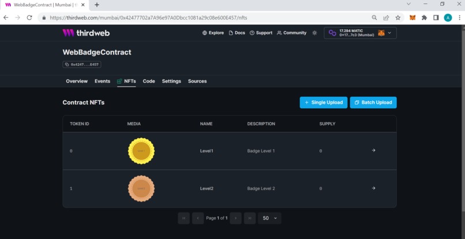Click the browser back arrow
The height and width of the screenshot is (239, 465).
pyautogui.click(x=6, y=18)
